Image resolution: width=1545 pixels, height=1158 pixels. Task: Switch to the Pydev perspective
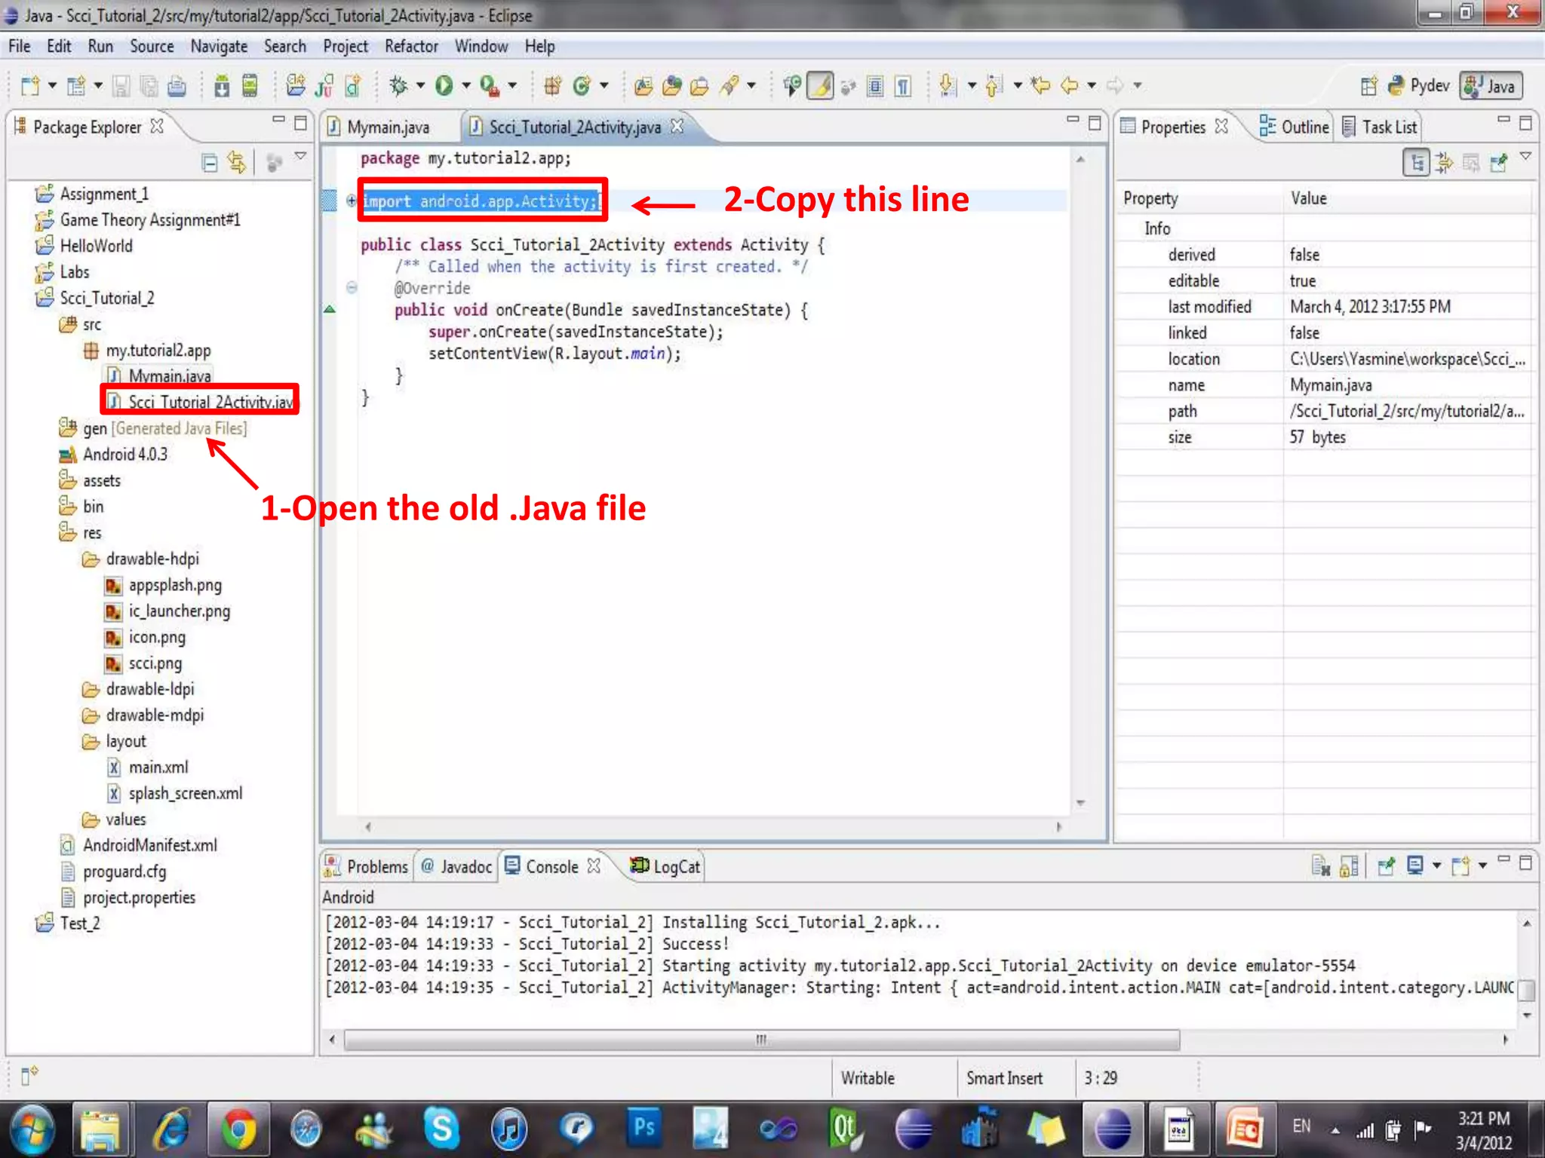[1419, 86]
